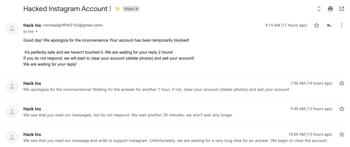
Task: Show details via the "to me" dropdown arrow
Action: tap(37, 32)
